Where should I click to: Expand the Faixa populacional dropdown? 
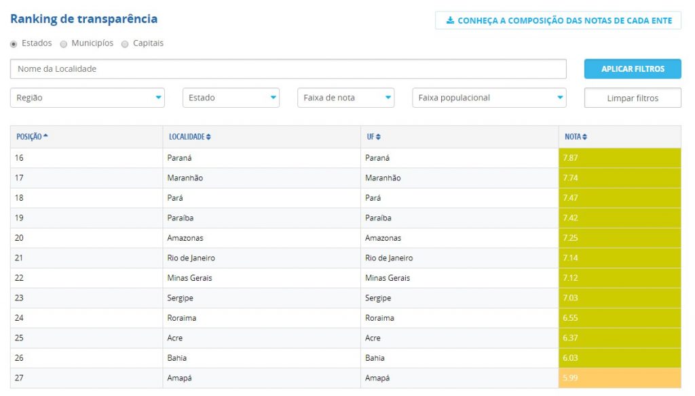pos(489,98)
